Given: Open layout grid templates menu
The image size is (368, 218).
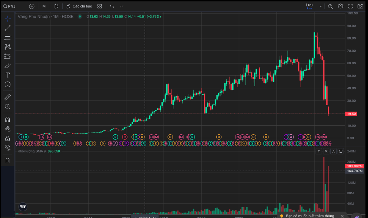Looking at the screenshot, I should (100, 6).
